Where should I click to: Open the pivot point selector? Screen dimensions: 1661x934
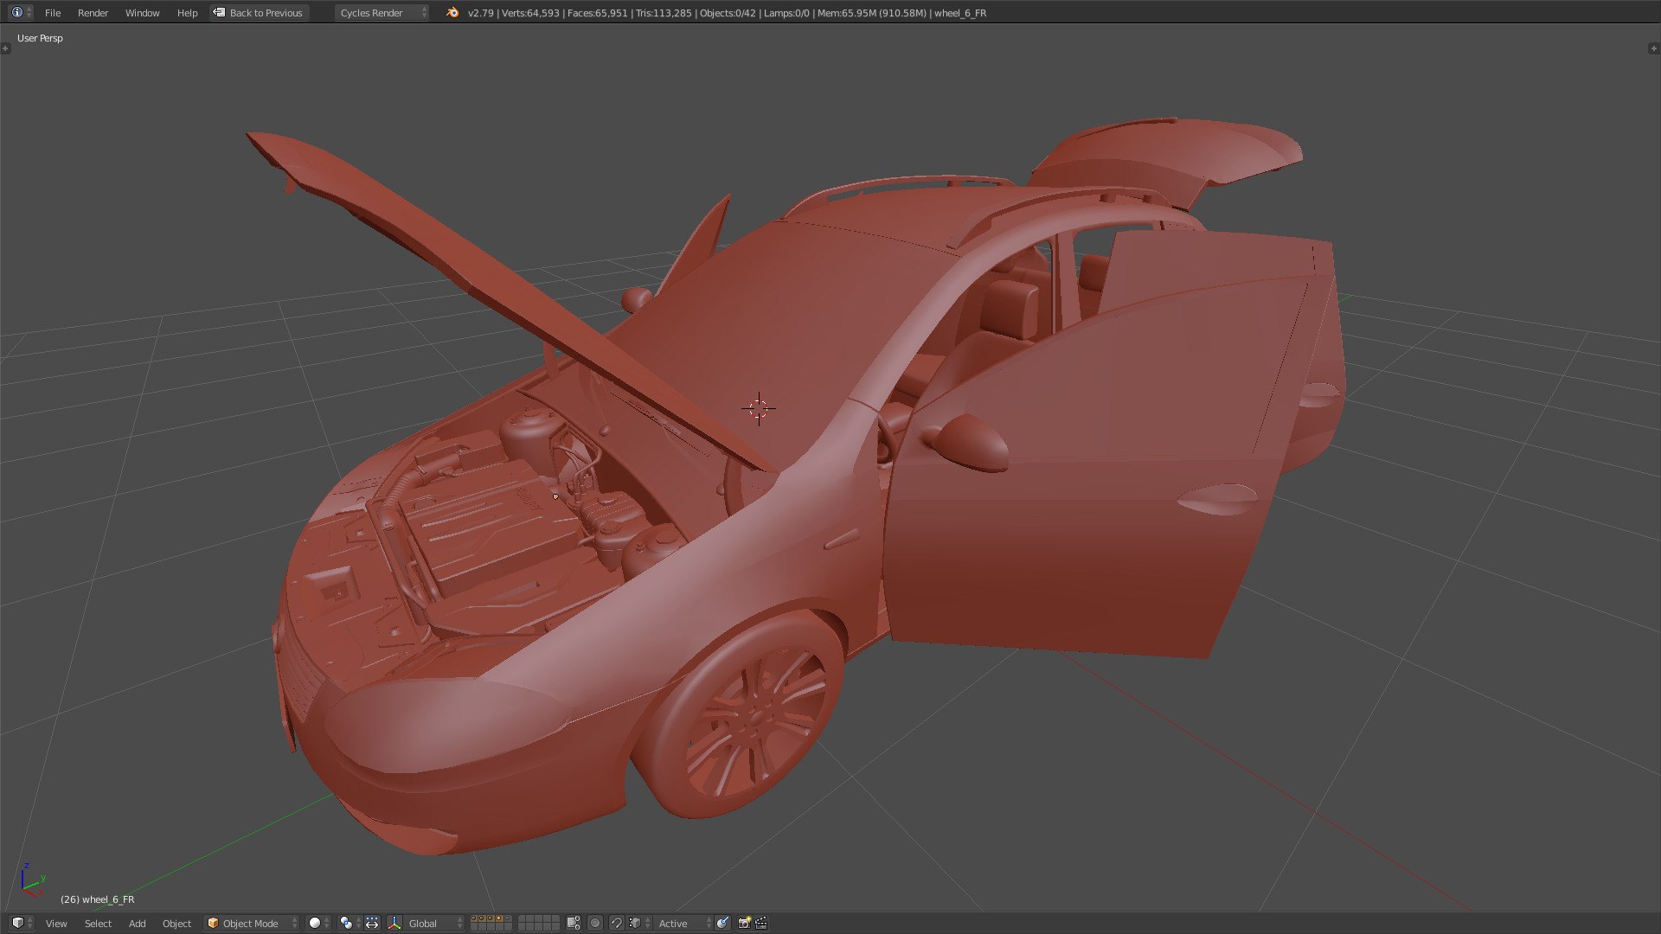[x=350, y=923]
